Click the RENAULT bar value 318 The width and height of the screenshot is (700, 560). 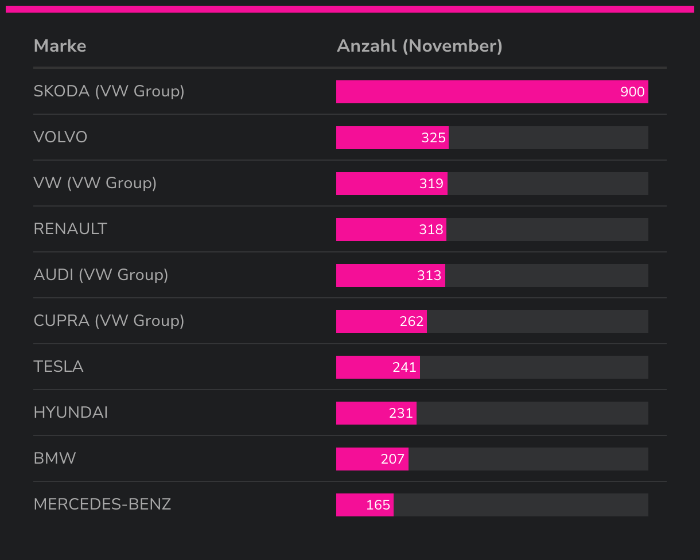pyautogui.click(x=431, y=230)
